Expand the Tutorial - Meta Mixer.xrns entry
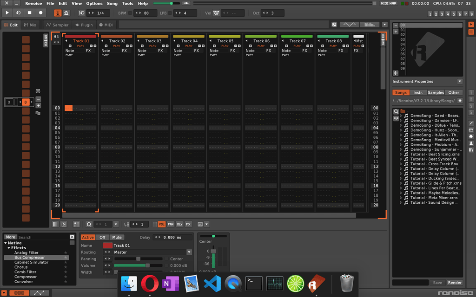 (401, 198)
